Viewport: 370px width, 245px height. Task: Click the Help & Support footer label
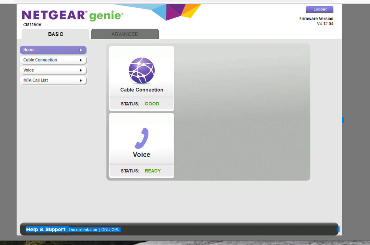[x=46, y=229]
